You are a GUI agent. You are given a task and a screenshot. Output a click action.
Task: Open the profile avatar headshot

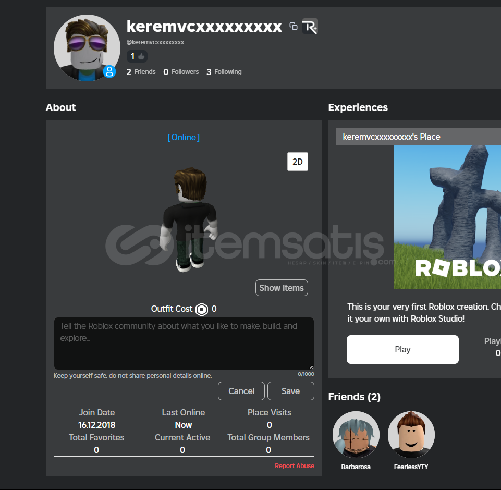(x=87, y=48)
